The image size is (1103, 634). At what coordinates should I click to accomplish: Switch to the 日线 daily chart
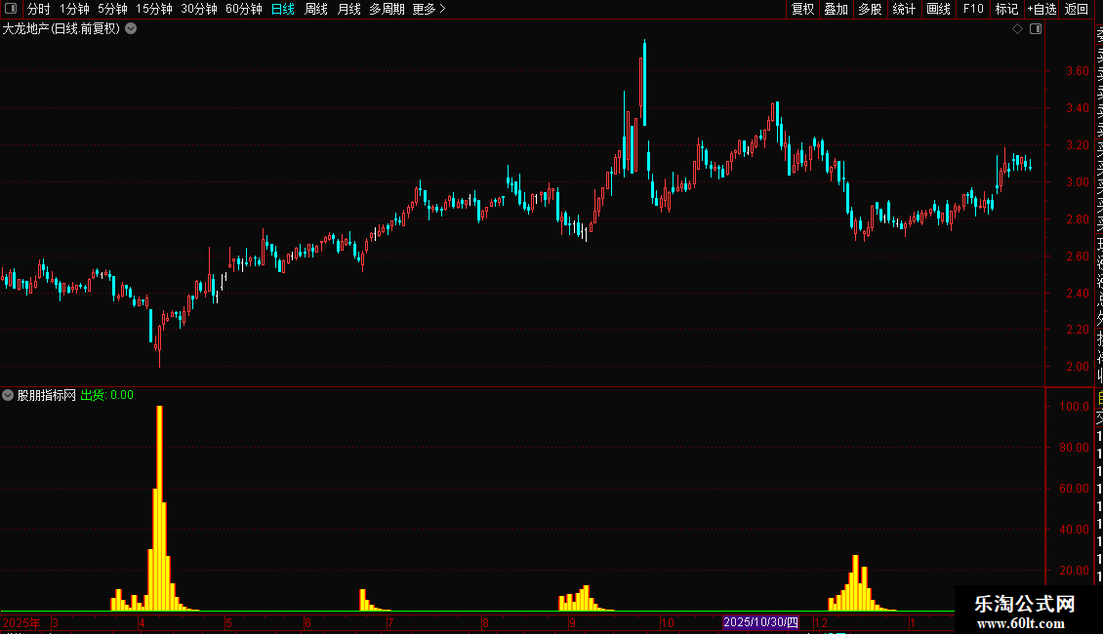pyautogui.click(x=283, y=9)
